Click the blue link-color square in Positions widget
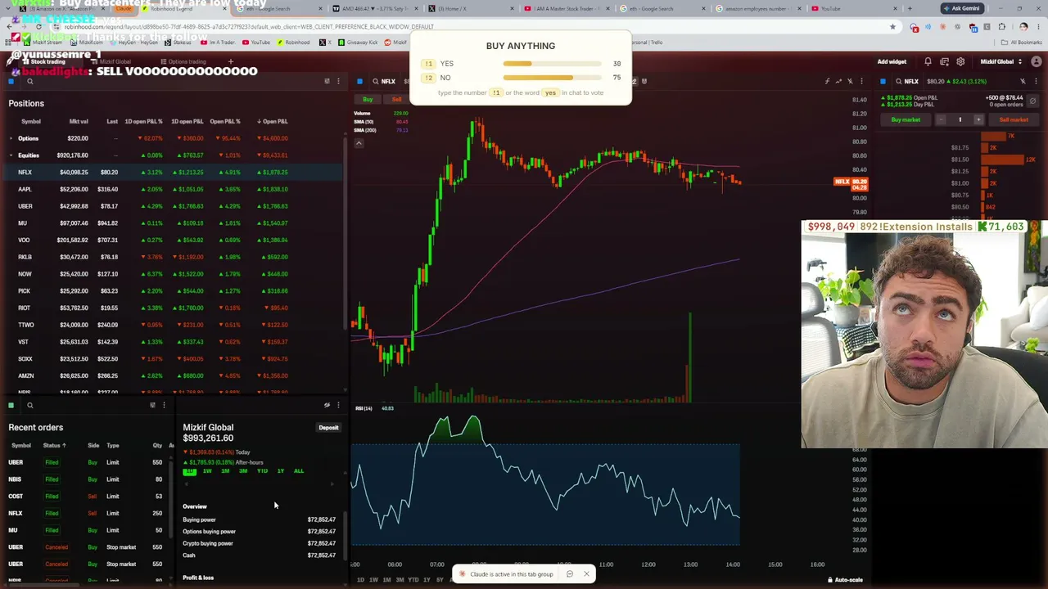Screen dimensions: 1048x589 pyautogui.click(x=11, y=81)
